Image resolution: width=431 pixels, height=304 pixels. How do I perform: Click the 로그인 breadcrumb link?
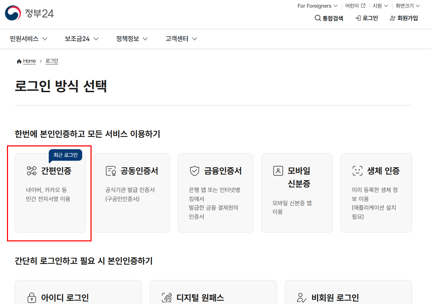52,61
